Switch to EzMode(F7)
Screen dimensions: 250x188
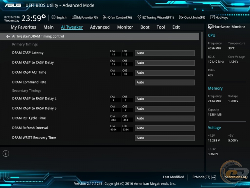point(204,177)
